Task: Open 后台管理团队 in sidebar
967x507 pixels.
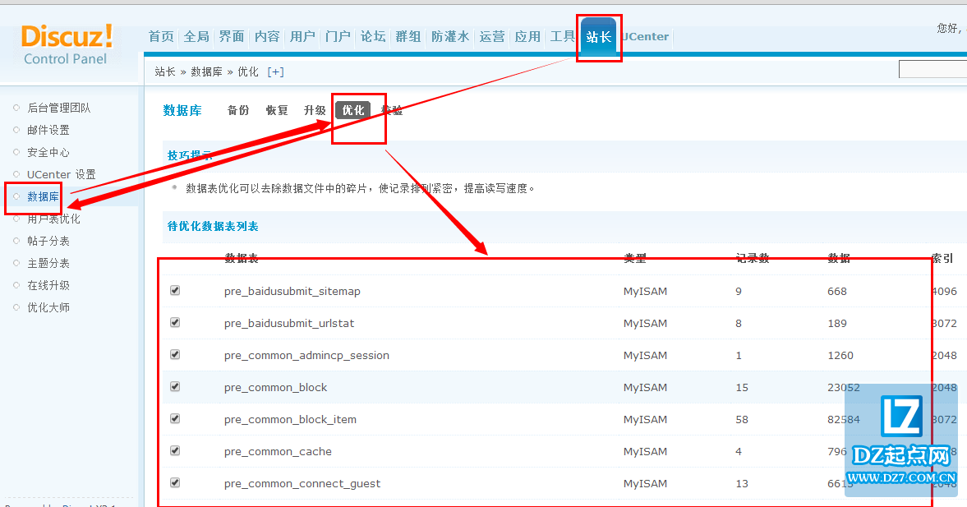Action: (58, 108)
